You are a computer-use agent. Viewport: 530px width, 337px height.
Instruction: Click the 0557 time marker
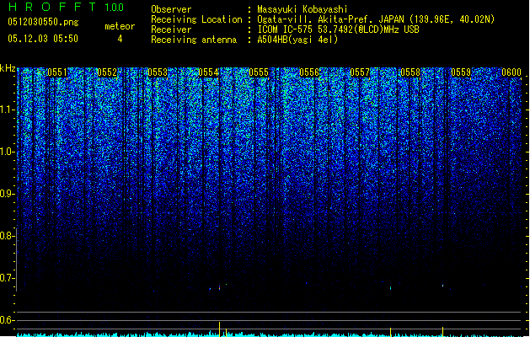(360, 72)
